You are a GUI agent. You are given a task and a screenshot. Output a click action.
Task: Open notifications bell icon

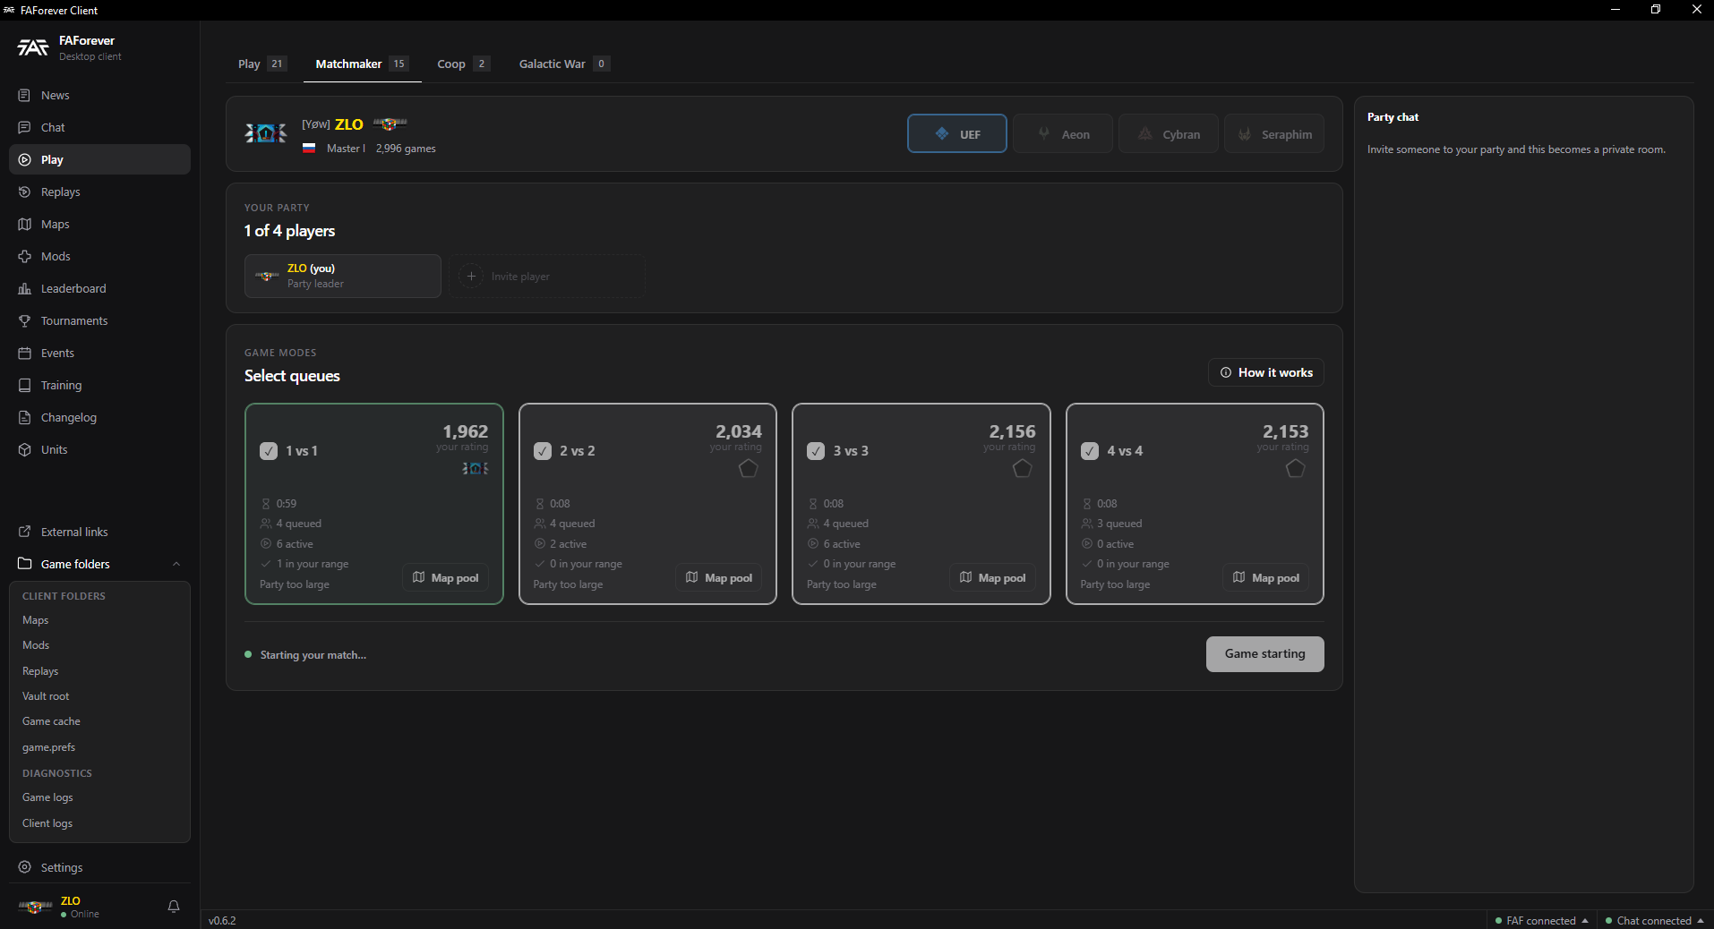click(174, 907)
